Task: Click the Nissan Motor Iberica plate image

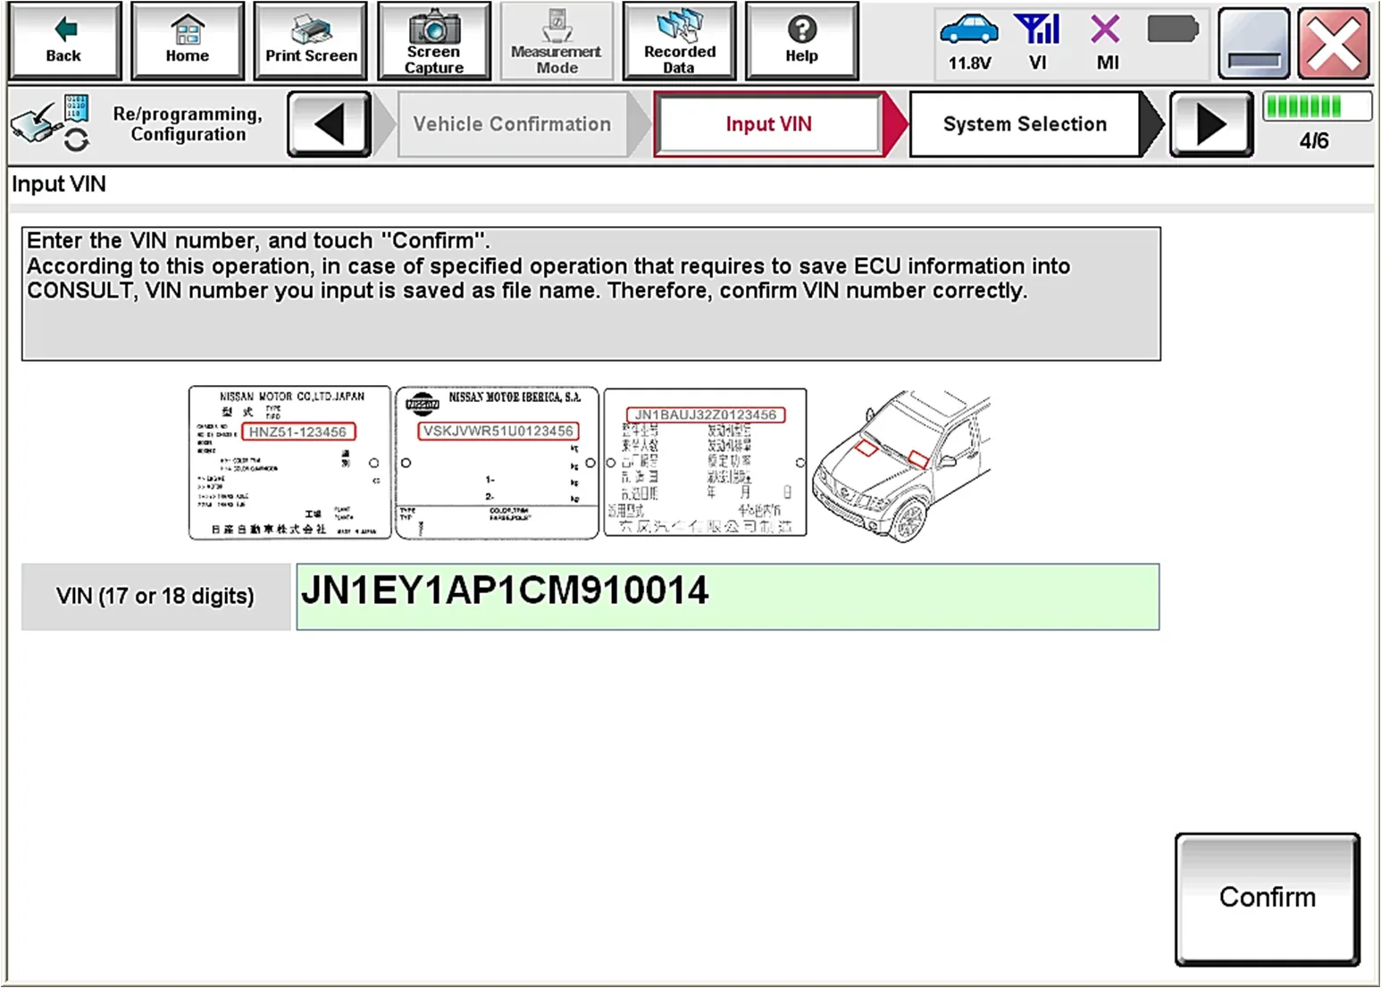Action: coord(497,463)
